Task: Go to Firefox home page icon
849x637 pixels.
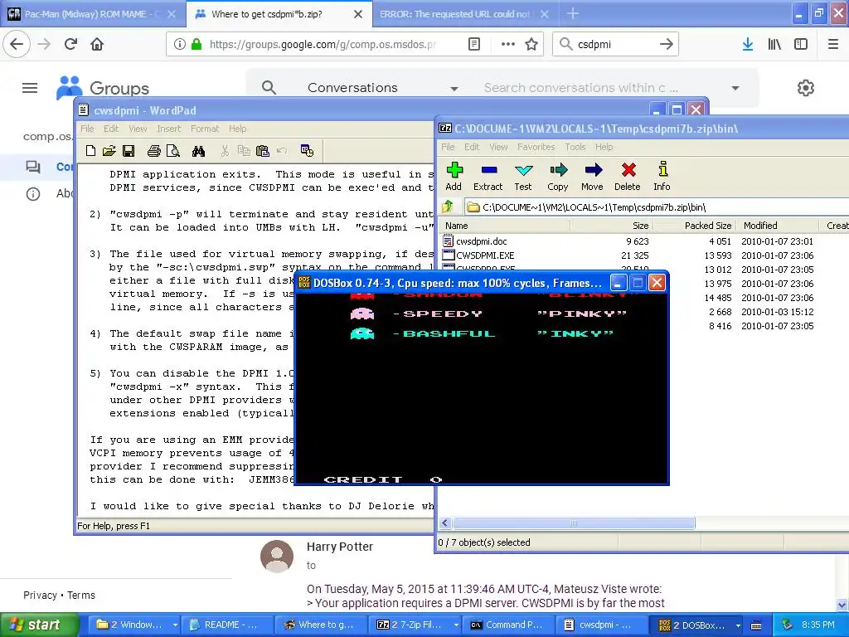Action: pos(97,45)
